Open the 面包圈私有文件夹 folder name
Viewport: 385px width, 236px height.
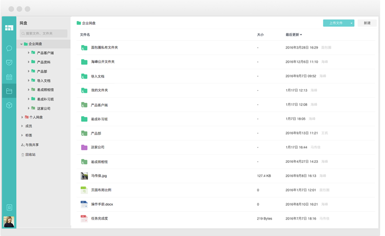pos(104,48)
